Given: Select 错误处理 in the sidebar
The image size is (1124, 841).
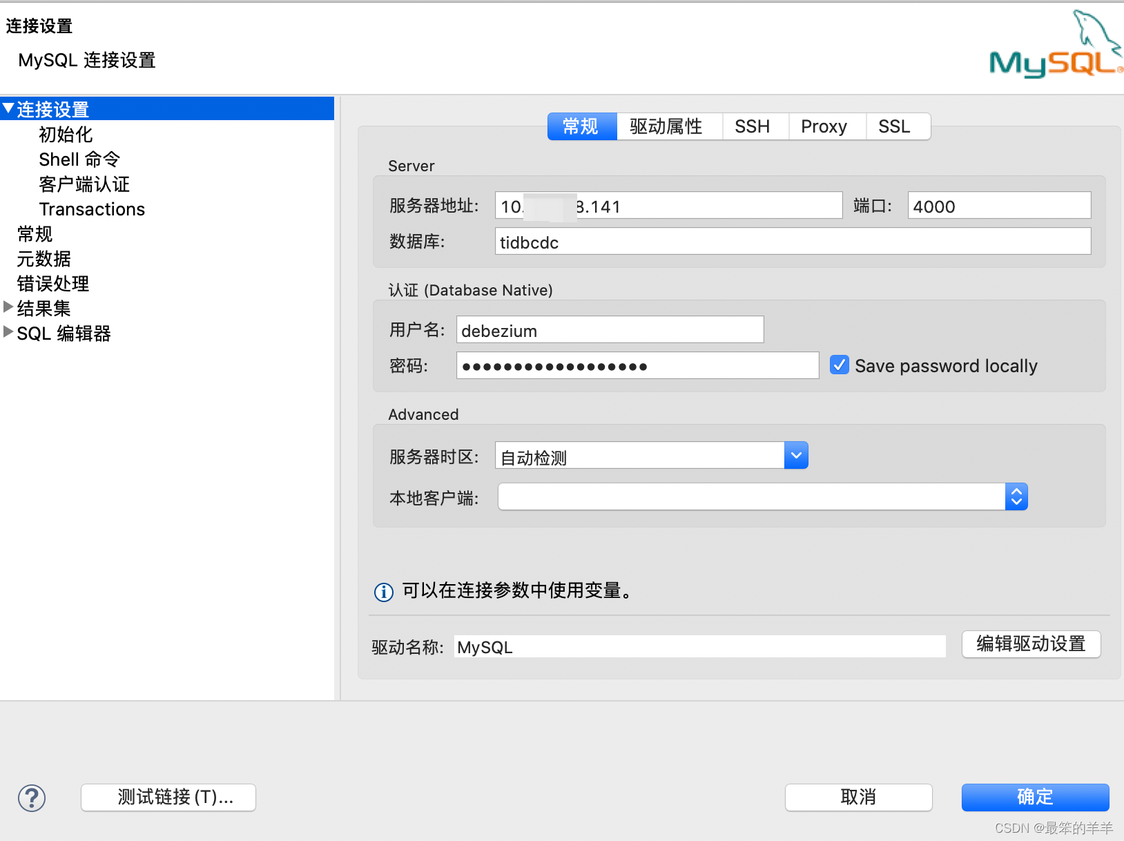Looking at the screenshot, I should pyautogui.click(x=52, y=284).
